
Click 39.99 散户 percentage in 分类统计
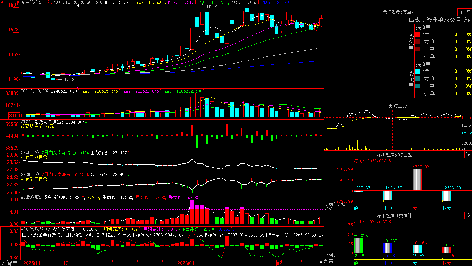(360, 256)
